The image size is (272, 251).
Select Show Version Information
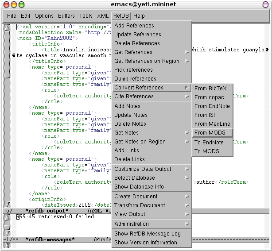(x=152, y=242)
